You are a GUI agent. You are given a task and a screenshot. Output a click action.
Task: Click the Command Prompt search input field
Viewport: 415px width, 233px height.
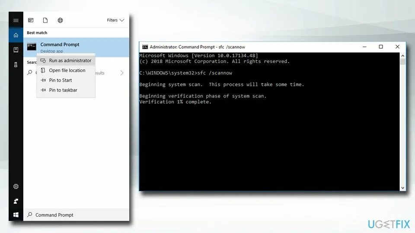76,215
